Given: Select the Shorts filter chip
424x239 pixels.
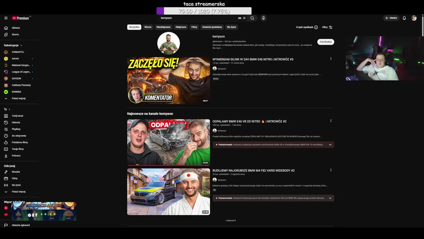Looking at the screenshot, I should (148, 27).
